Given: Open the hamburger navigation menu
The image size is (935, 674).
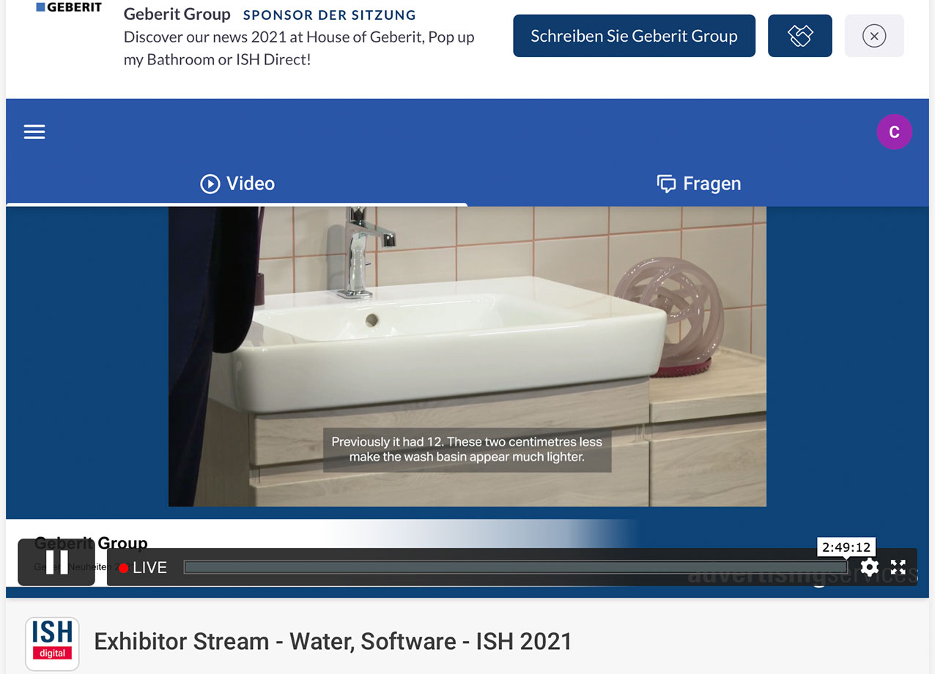Looking at the screenshot, I should coord(34,132).
